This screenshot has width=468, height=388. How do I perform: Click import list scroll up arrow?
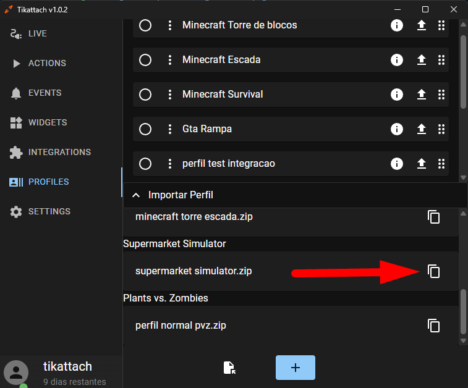click(x=464, y=214)
